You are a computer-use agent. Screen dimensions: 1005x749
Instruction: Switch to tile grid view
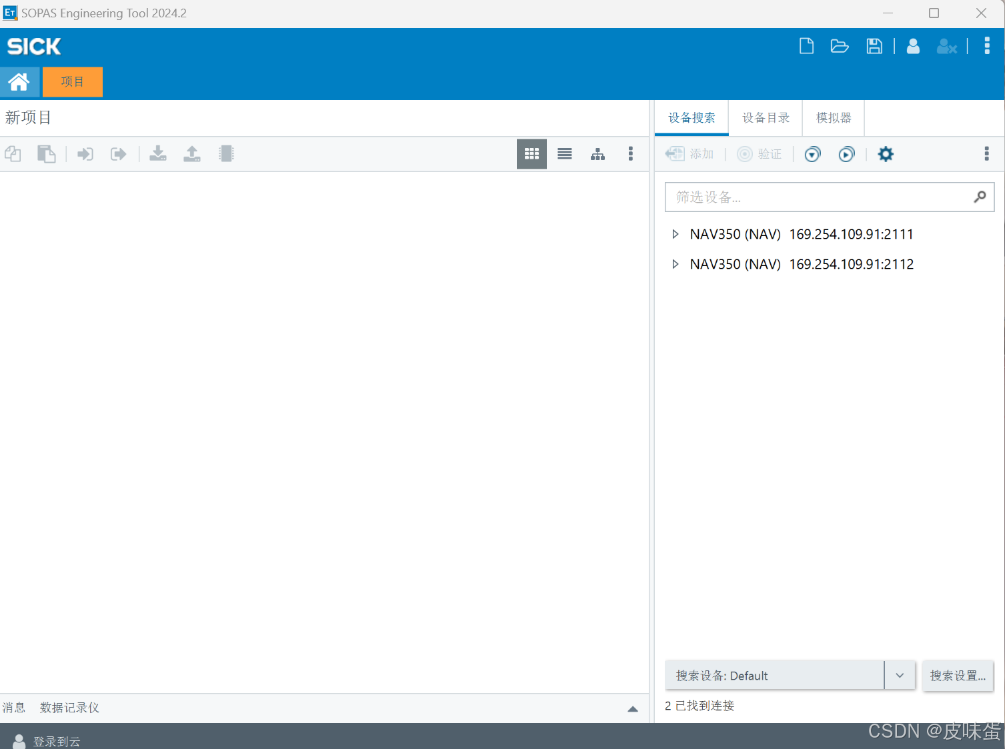tap(532, 154)
